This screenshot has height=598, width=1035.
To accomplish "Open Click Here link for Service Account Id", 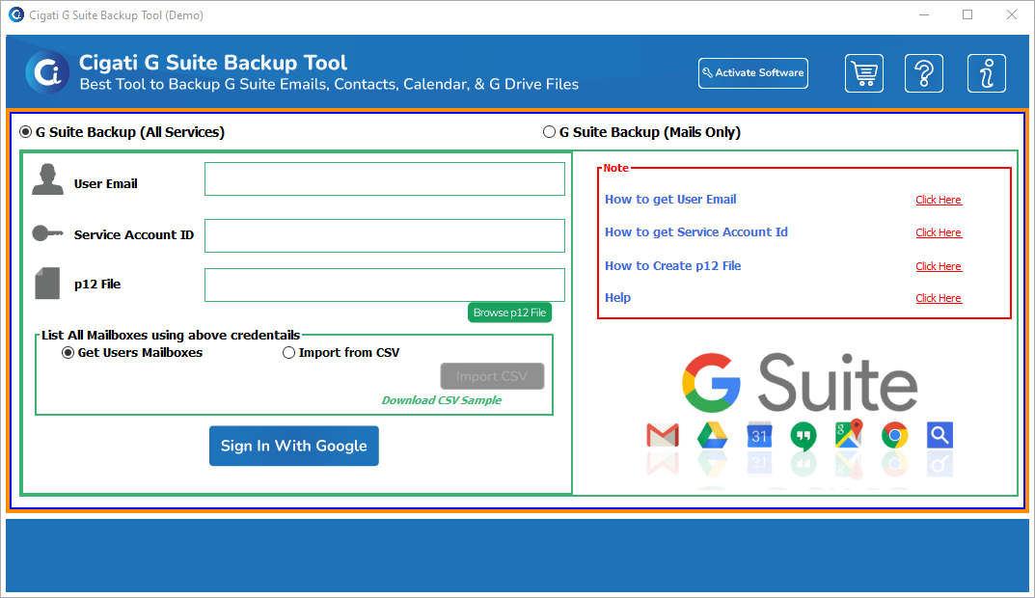I will [x=938, y=232].
